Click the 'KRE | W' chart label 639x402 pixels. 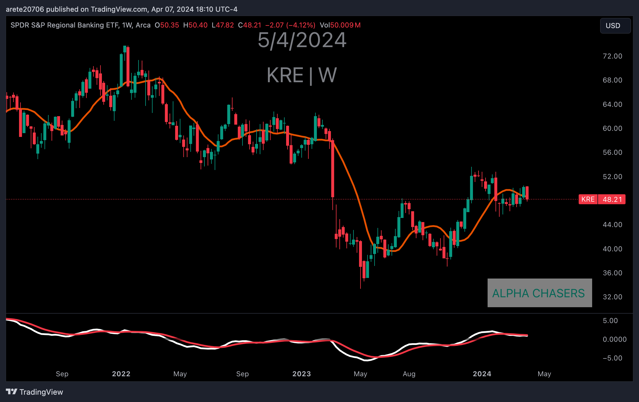(x=302, y=75)
